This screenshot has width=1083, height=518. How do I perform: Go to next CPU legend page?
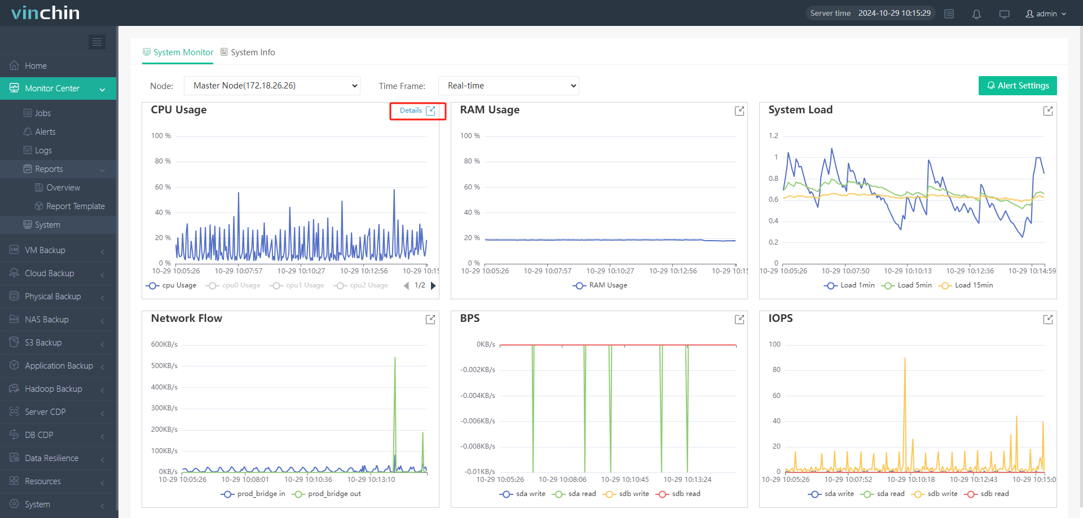coord(433,286)
